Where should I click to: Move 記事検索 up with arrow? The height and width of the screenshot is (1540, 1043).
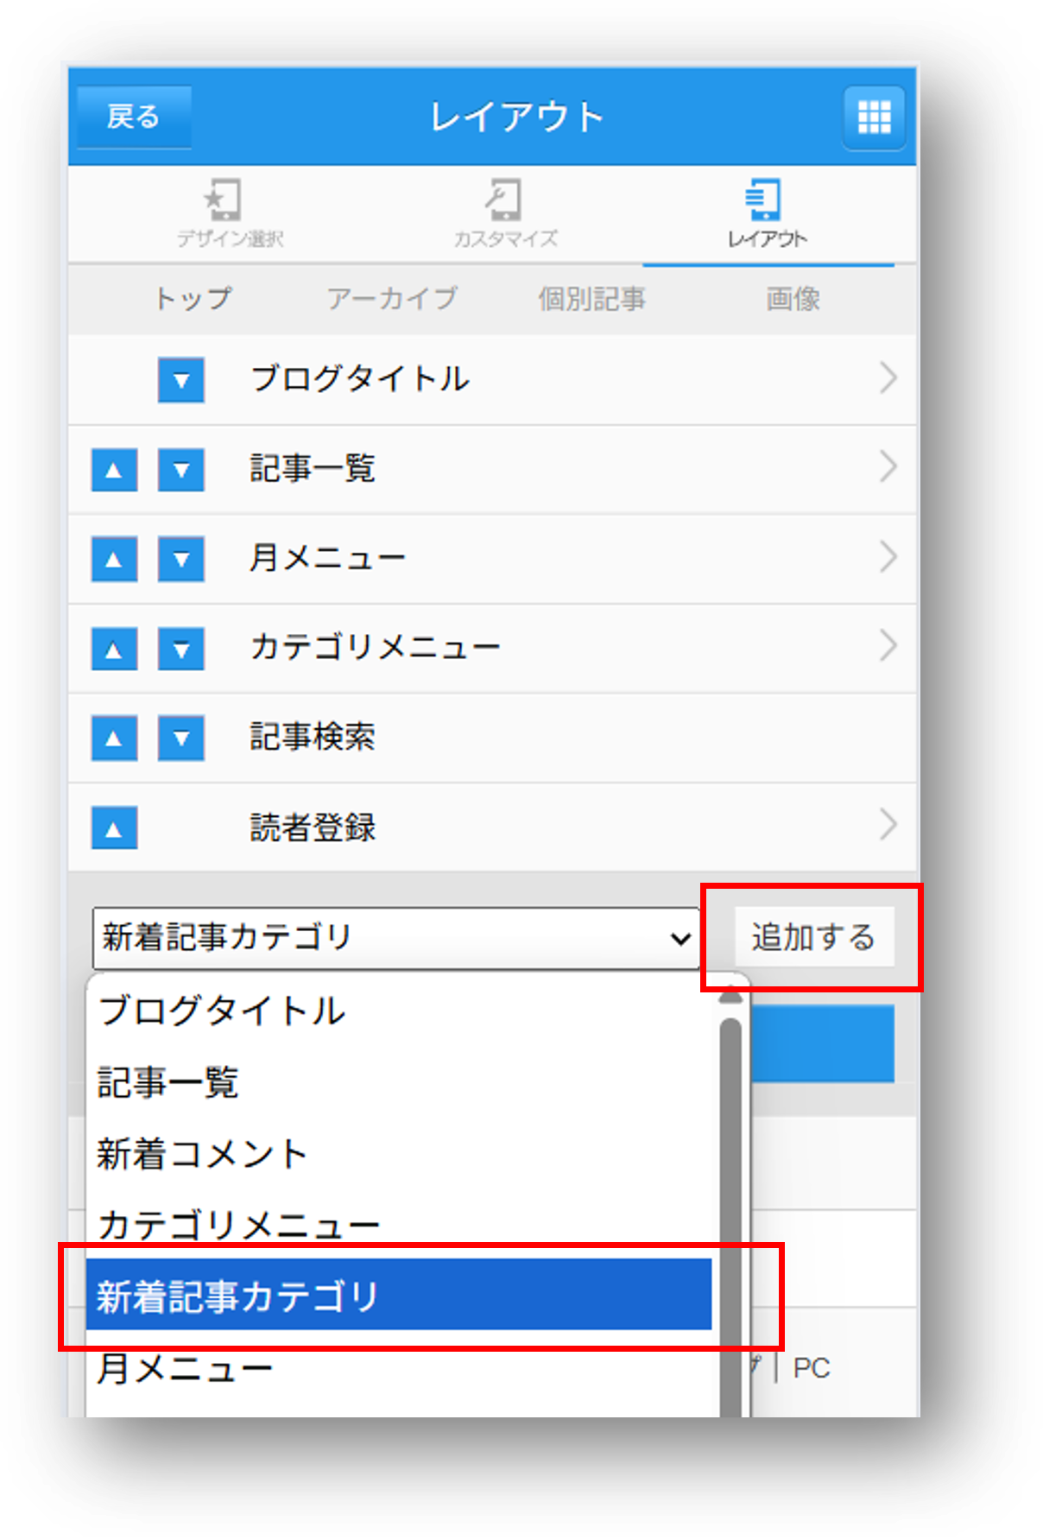[x=114, y=738]
